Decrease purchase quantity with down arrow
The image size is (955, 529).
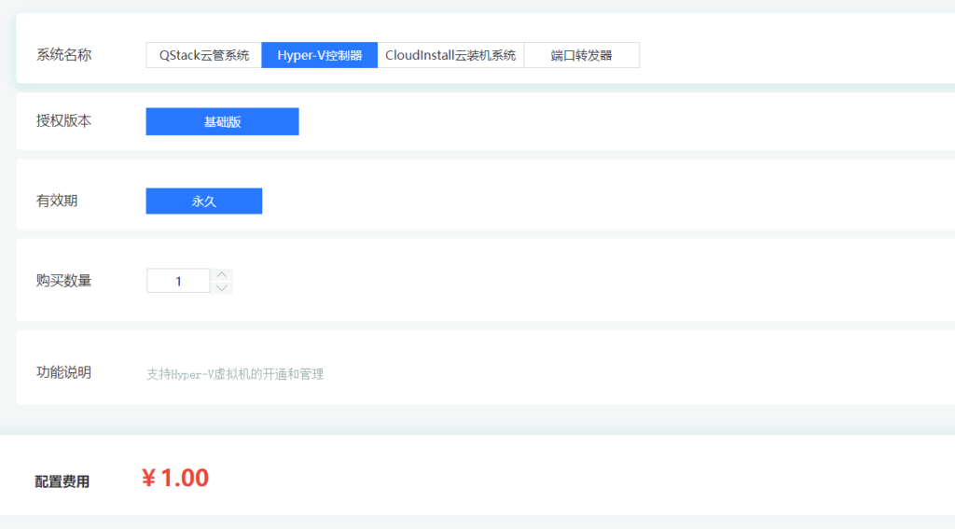click(222, 287)
